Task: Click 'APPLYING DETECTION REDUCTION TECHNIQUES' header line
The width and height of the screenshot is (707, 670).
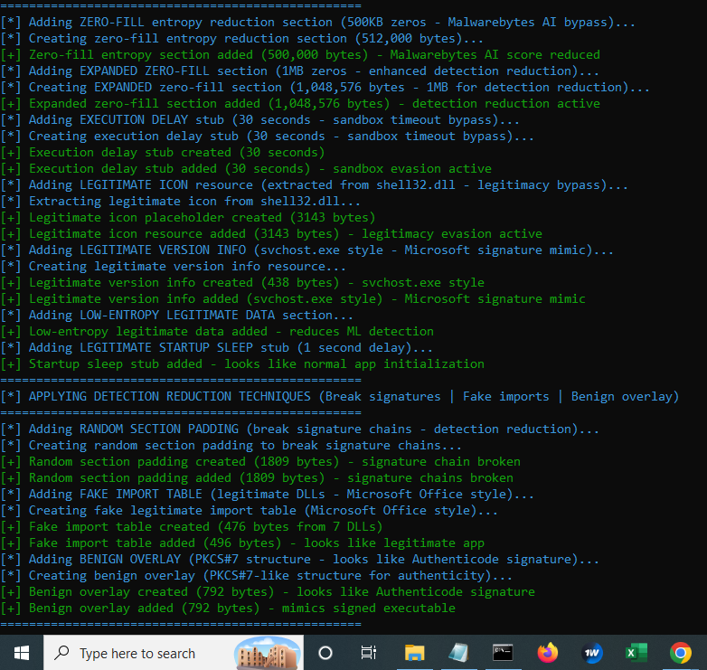Action: [x=339, y=396]
